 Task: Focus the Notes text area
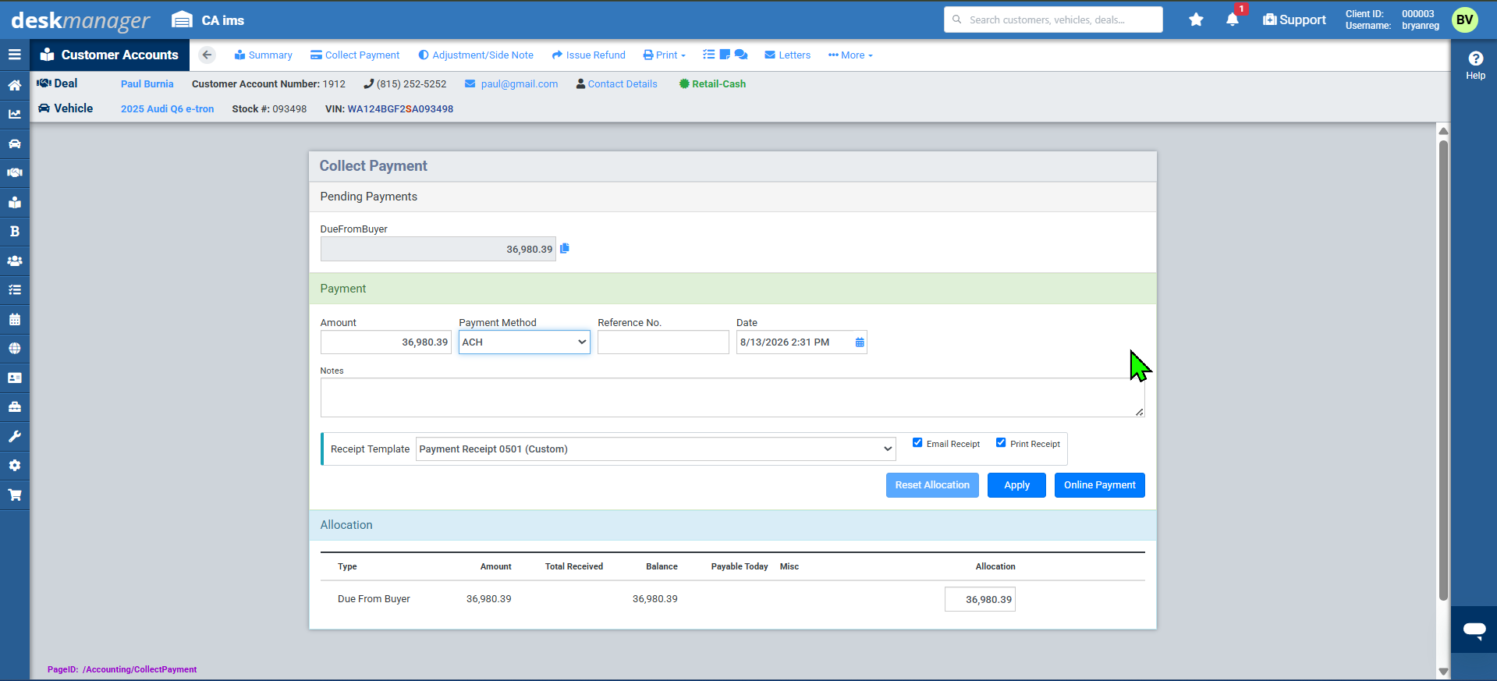pos(733,398)
